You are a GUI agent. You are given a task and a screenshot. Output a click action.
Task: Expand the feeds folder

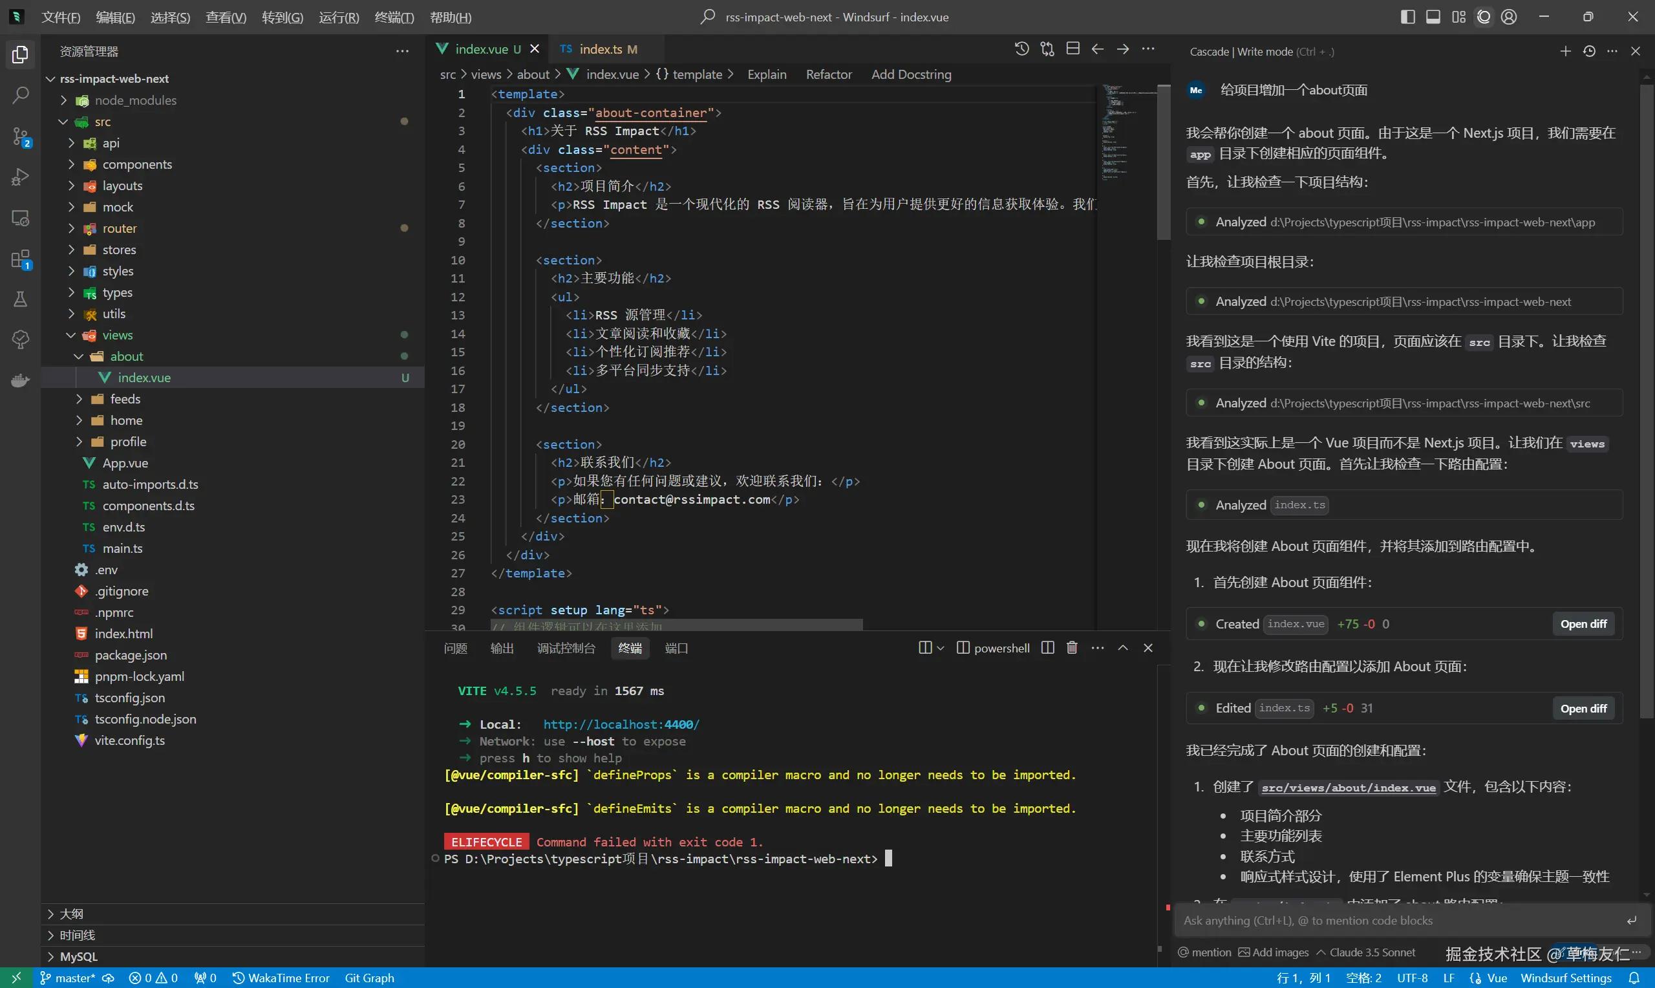coord(79,399)
